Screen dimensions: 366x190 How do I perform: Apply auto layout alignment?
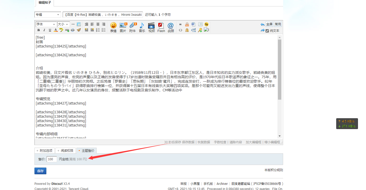(x=87, y=24)
